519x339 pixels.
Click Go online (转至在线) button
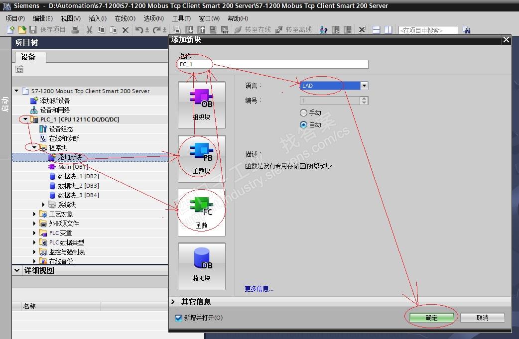pos(253,30)
